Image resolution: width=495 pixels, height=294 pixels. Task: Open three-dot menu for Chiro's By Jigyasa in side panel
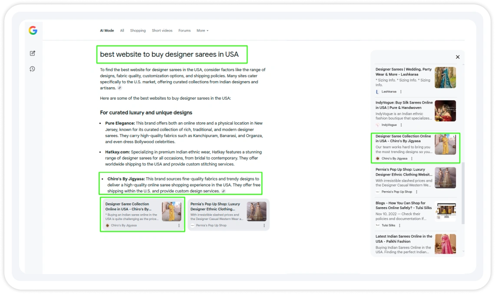click(x=412, y=159)
